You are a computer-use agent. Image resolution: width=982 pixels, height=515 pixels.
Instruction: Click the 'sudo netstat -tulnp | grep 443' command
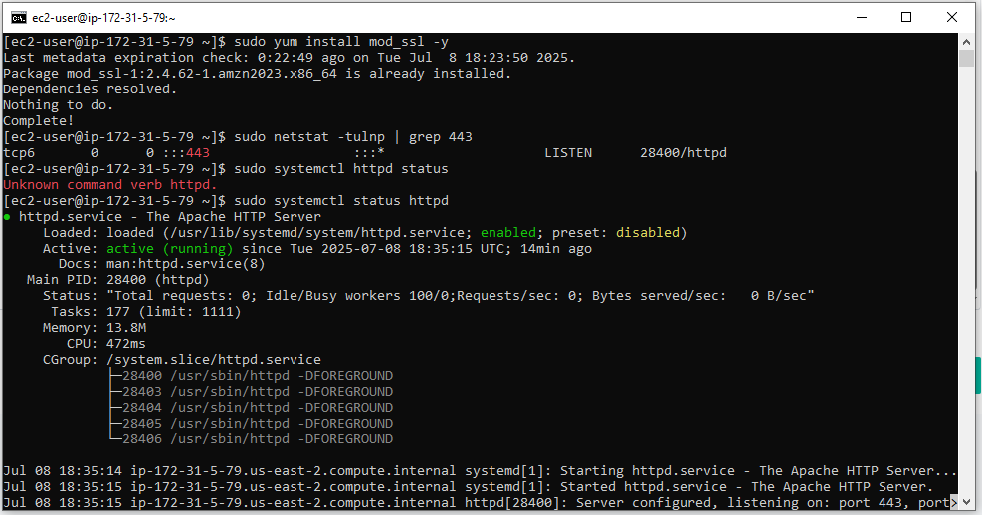click(x=353, y=137)
